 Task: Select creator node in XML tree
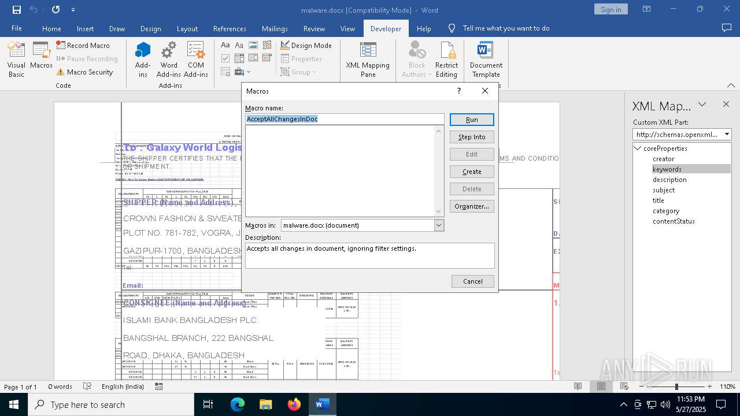[x=663, y=159]
